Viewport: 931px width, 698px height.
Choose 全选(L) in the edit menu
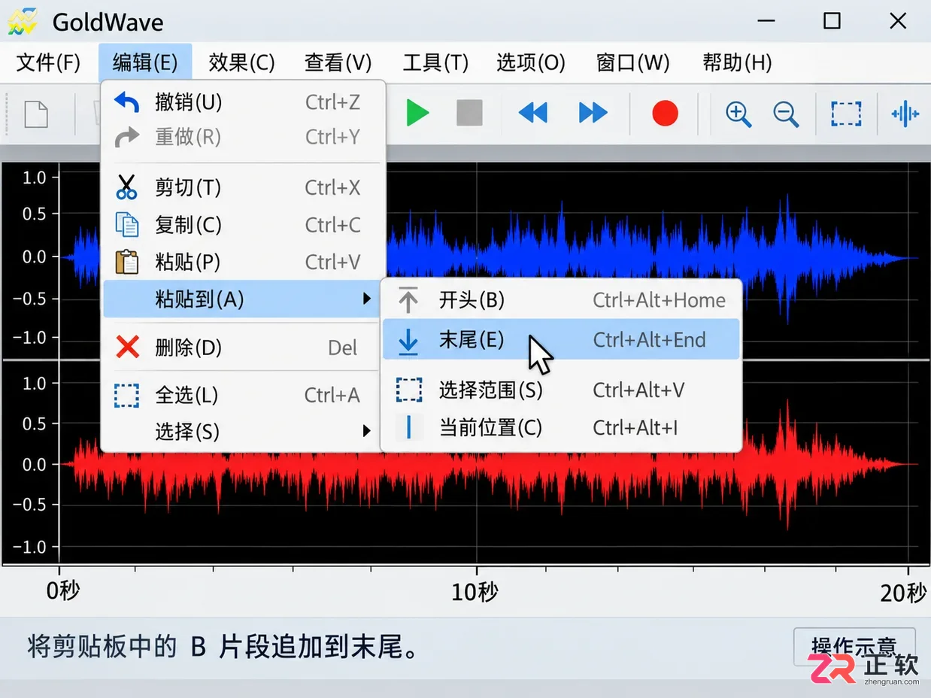243,396
